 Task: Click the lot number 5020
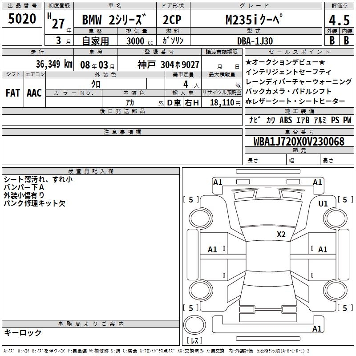tap(22, 19)
